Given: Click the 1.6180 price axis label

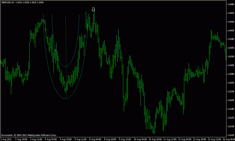Looking at the screenshot, I should [231, 109].
